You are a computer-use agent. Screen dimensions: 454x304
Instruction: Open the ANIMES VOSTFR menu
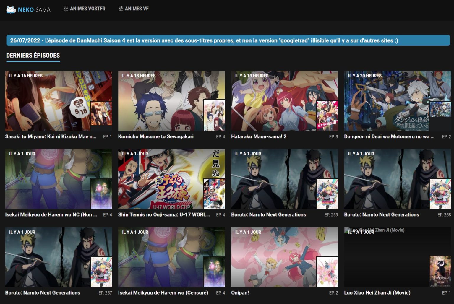pyautogui.click(x=87, y=9)
